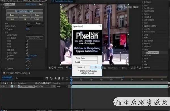Screen dimensions: 170x111
Task: Click the Rotate angle dial
Action: (28, 64)
